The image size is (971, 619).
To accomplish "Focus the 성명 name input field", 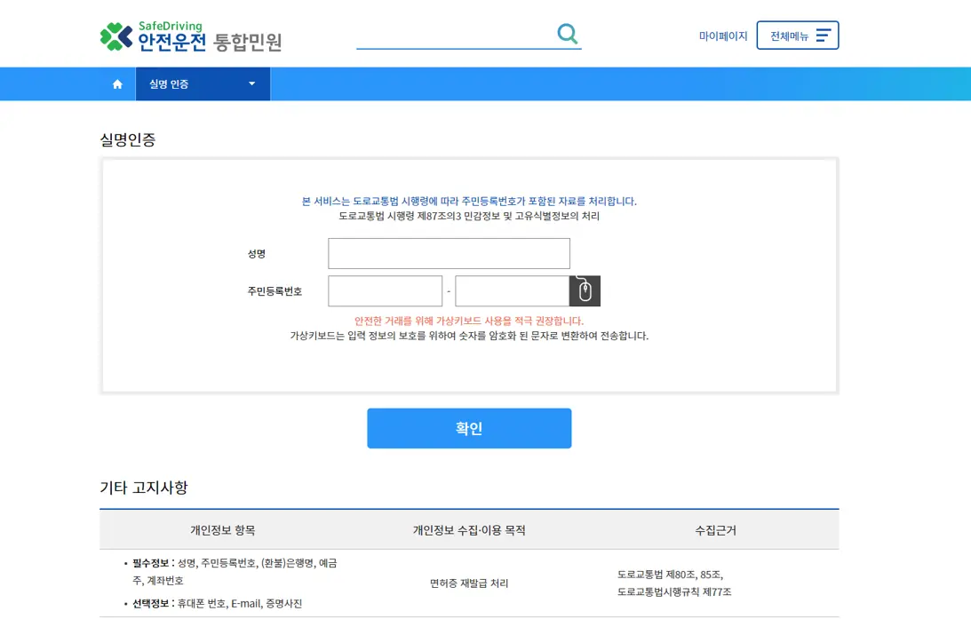I will point(449,253).
